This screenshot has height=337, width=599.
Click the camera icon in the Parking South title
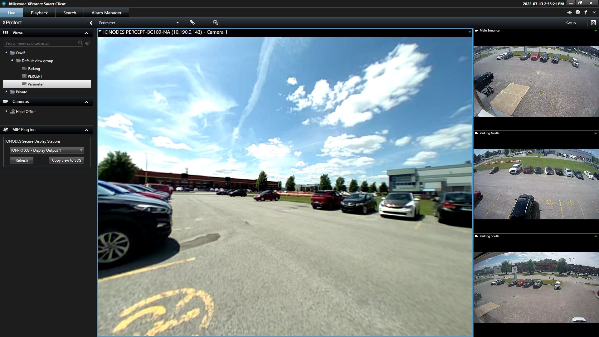pos(477,236)
